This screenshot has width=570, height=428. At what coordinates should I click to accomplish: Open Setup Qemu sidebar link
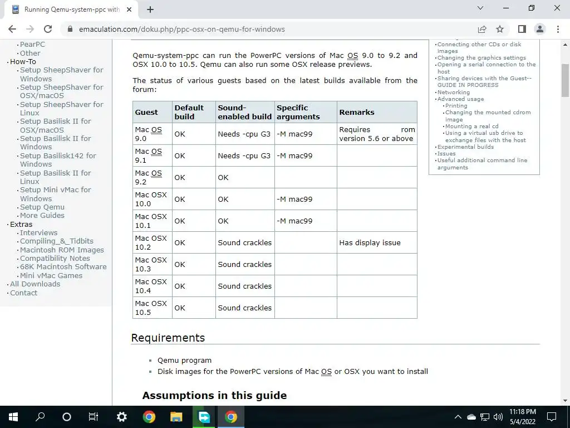point(42,207)
